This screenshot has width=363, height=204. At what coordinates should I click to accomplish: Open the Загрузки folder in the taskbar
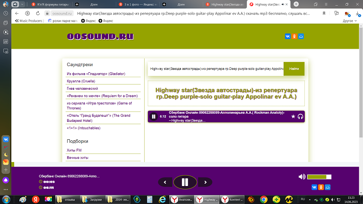click(92, 199)
